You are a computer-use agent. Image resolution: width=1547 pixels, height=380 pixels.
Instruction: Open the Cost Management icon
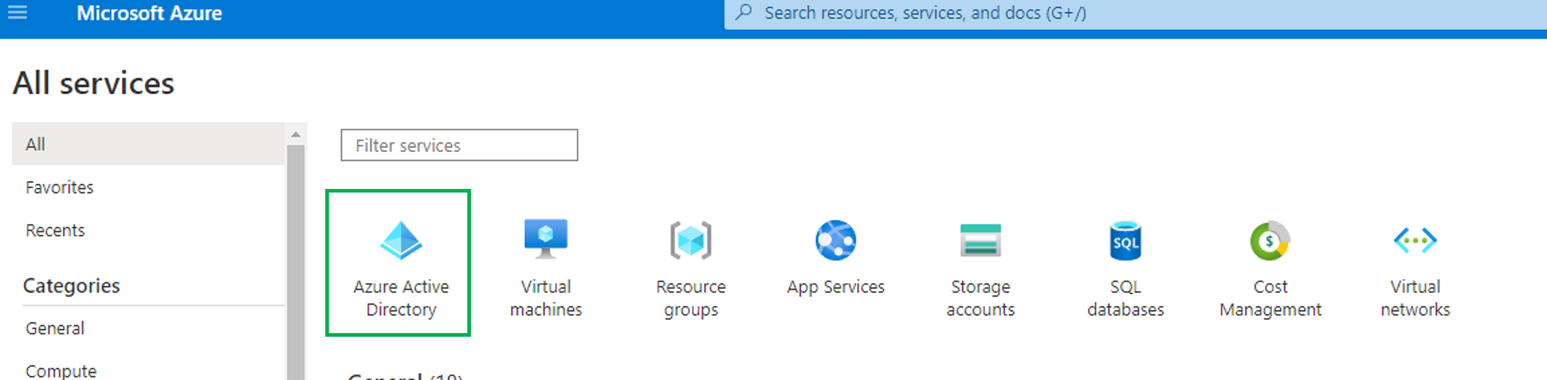(x=1270, y=240)
